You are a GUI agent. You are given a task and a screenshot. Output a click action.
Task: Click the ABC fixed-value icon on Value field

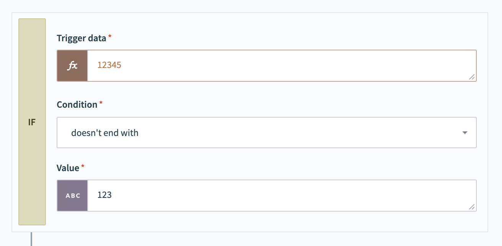[72, 195]
